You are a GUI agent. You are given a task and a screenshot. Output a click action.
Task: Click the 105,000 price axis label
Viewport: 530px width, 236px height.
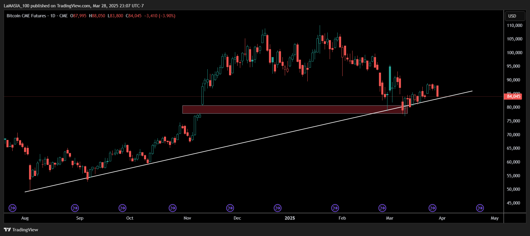tap(514, 39)
